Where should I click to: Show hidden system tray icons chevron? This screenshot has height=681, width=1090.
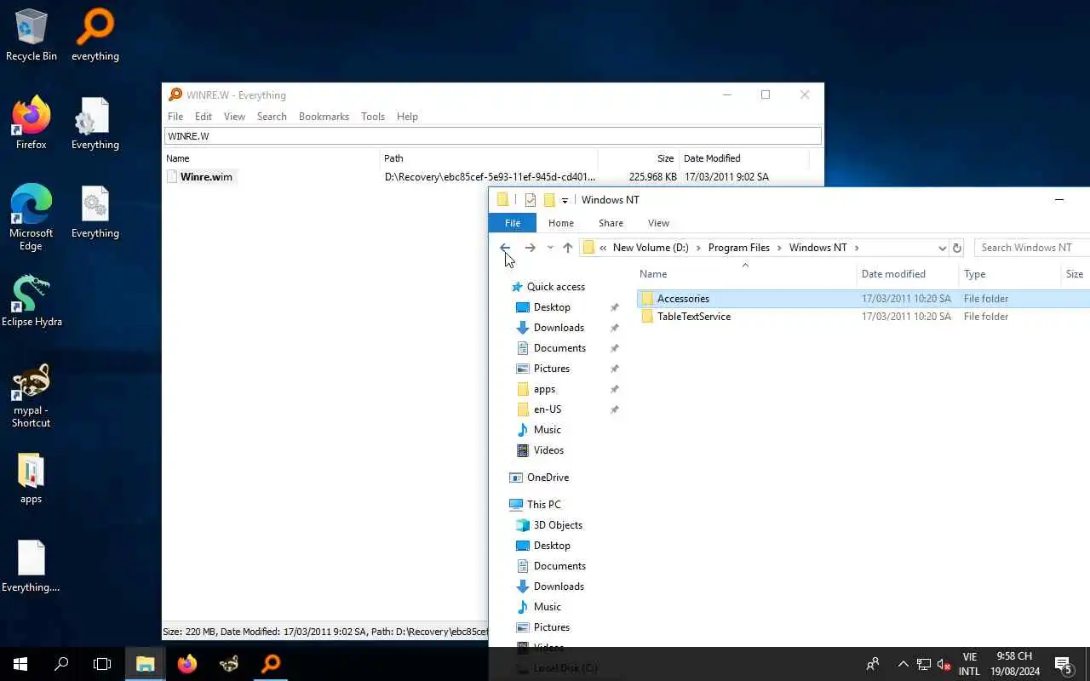click(903, 664)
